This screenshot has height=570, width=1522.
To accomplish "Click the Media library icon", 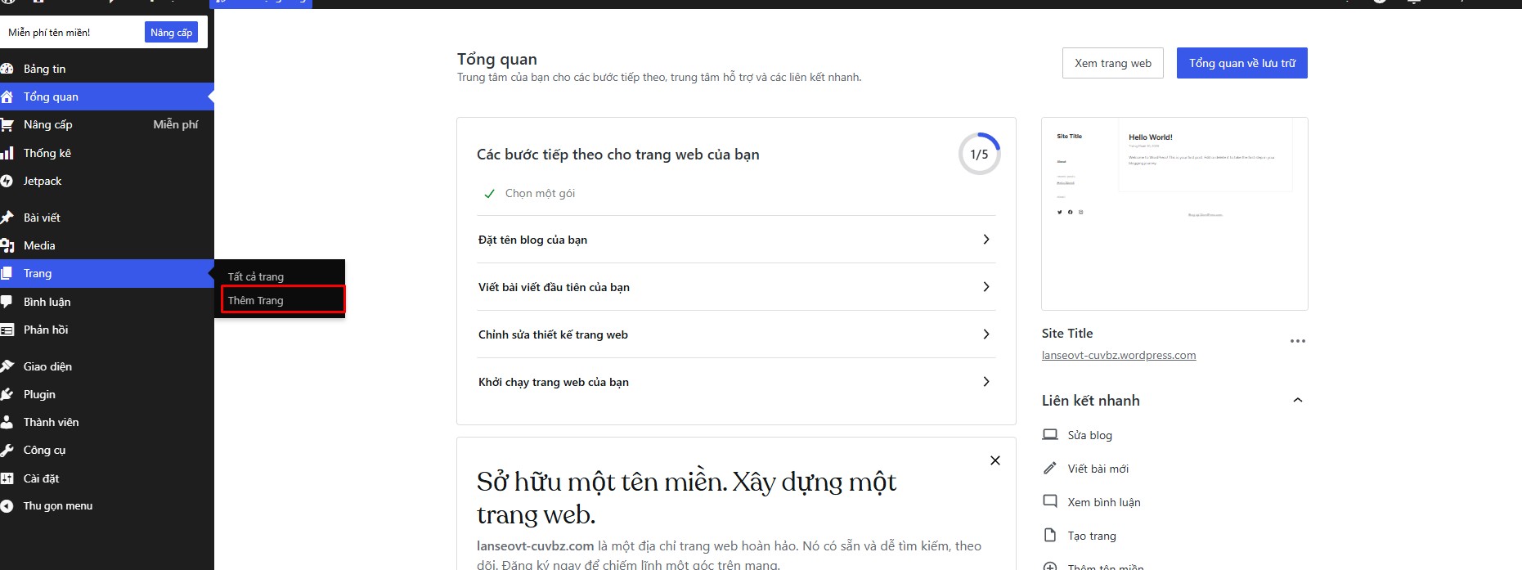I will click(7, 245).
